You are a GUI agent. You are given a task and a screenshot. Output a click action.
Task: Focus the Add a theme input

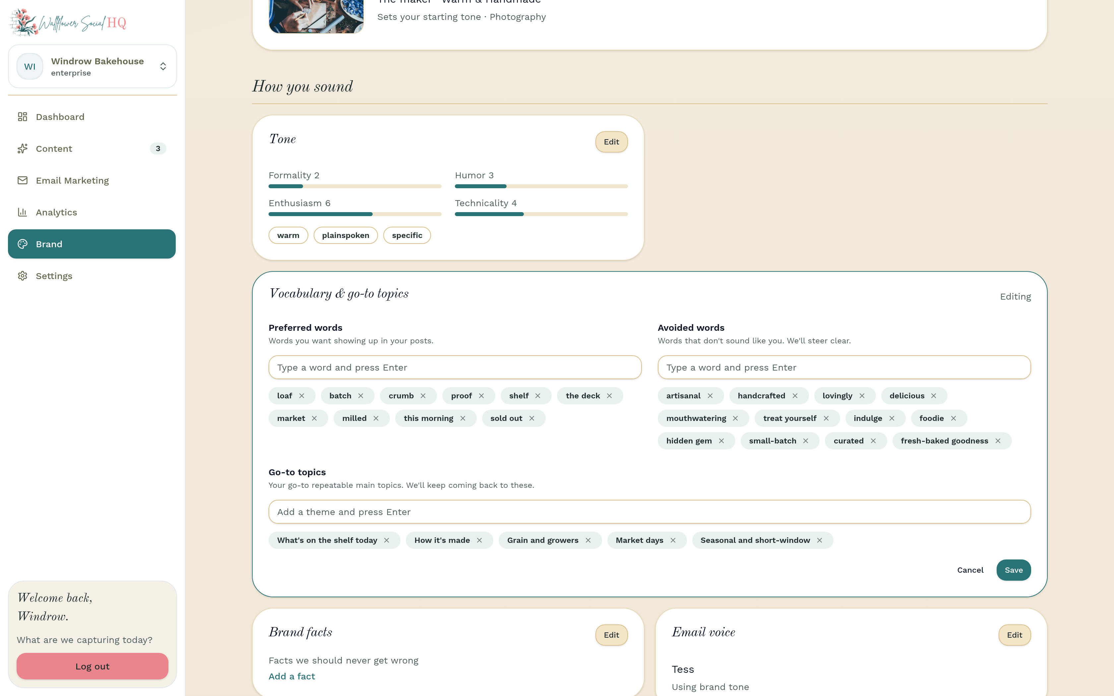coord(650,512)
